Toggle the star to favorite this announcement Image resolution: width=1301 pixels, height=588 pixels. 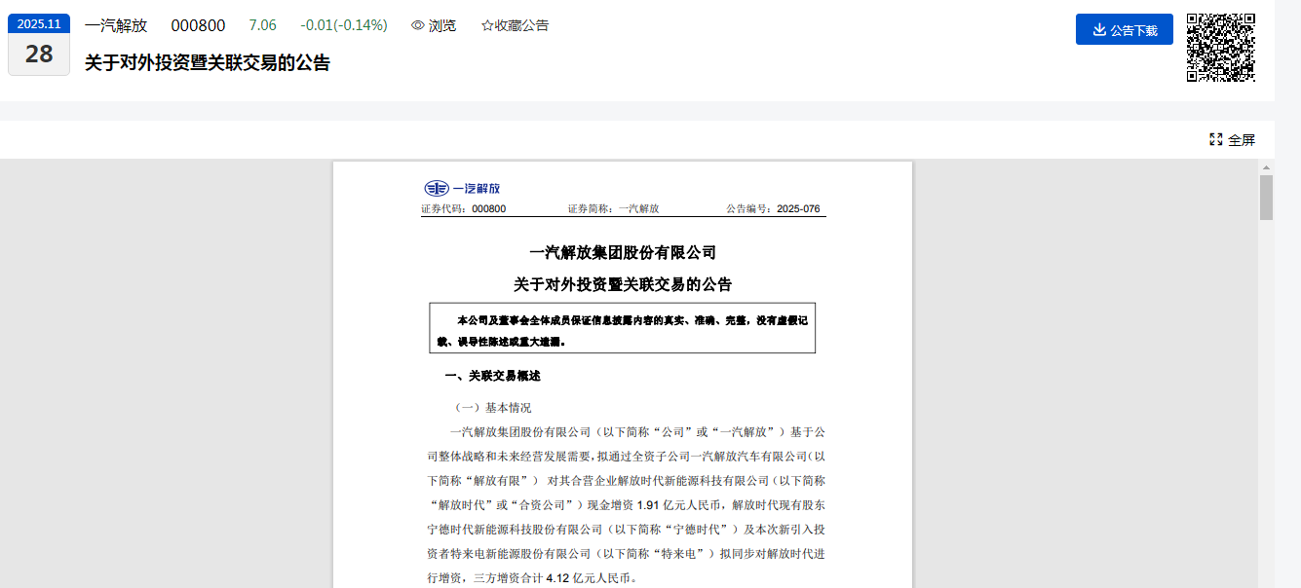[x=487, y=25]
